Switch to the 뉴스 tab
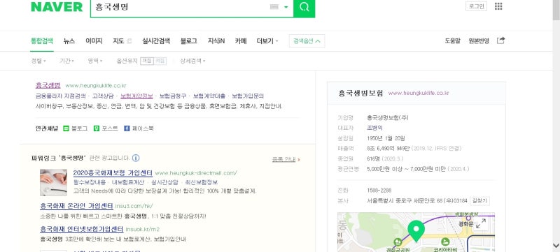This screenshot has width=560, height=252. pos(69,41)
